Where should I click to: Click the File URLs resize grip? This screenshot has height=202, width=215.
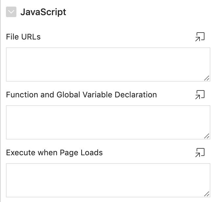206,78
